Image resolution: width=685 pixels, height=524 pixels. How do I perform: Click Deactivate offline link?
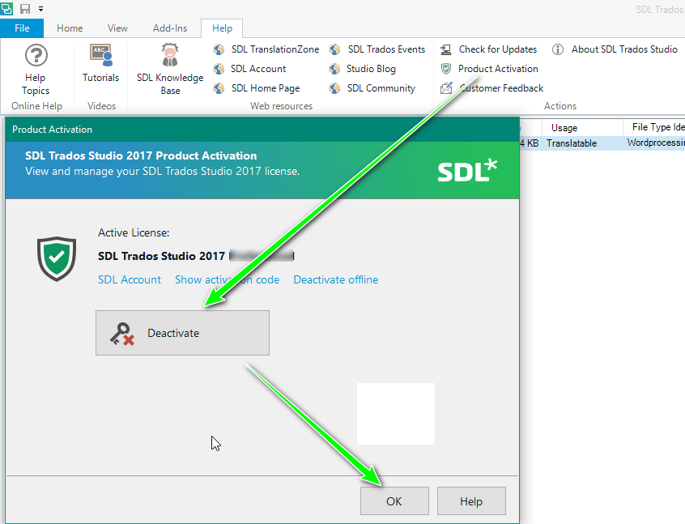[x=335, y=279]
